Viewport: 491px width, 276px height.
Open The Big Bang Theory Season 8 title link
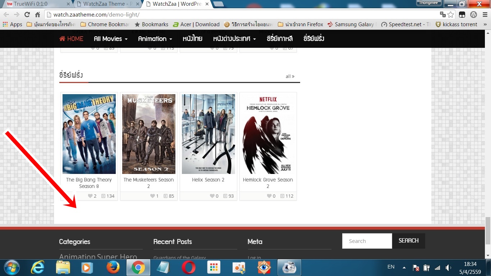(89, 183)
